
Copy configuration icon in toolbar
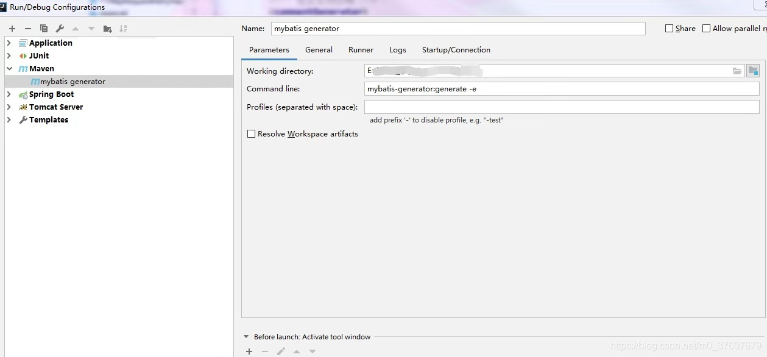click(44, 29)
